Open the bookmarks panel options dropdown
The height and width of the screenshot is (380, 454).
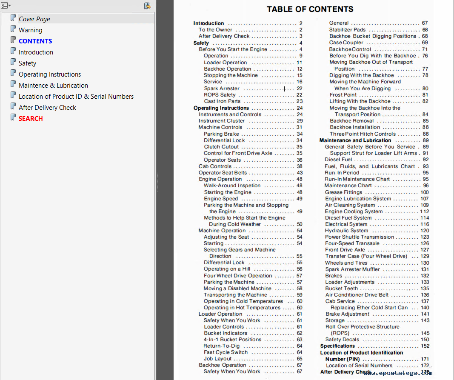click(x=6, y=6)
